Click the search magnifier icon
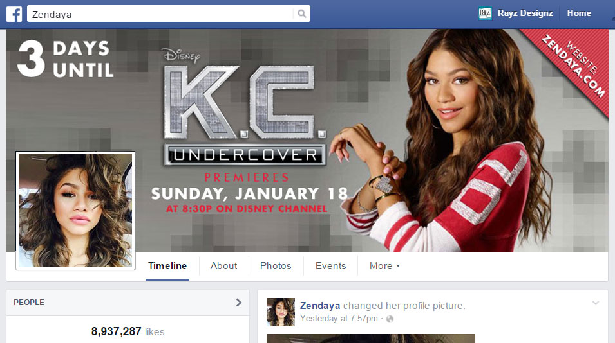This screenshot has height=343, width=615. 301,13
